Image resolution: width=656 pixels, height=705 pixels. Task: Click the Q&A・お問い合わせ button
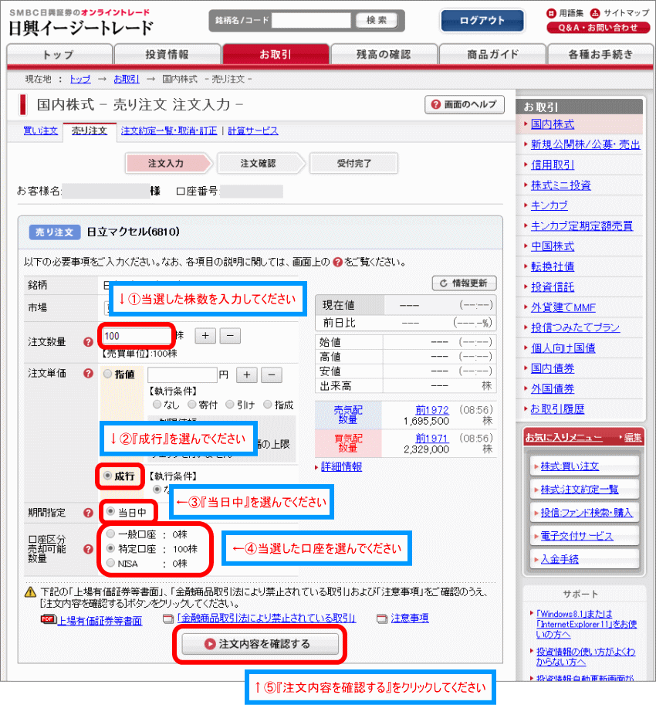tap(598, 28)
